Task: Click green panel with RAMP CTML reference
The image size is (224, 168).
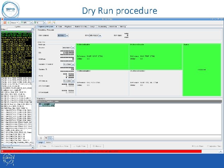Action: point(102,57)
